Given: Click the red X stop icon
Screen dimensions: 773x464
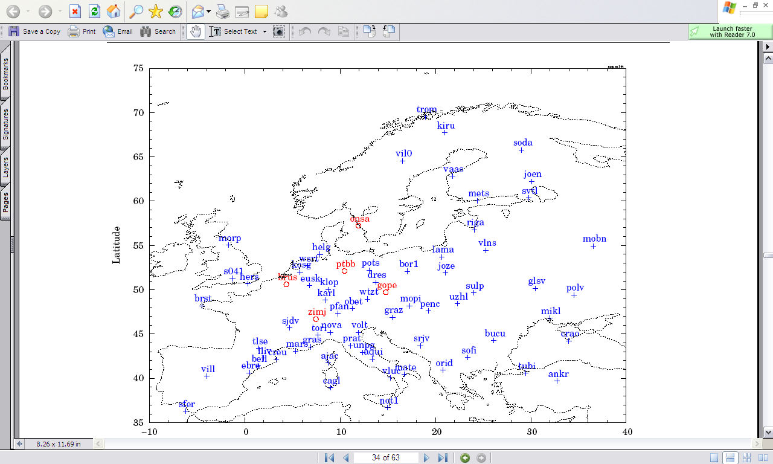Looking at the screenshot, I should point(75,11).
